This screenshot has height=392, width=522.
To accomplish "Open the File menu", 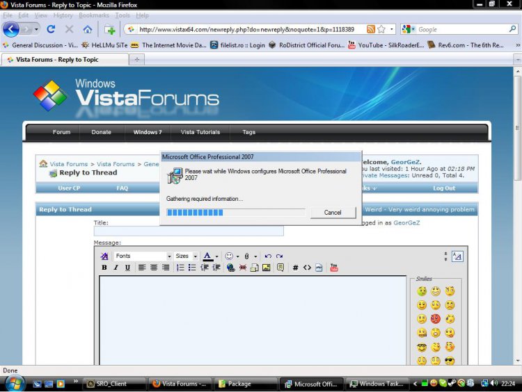I will 8,15.
